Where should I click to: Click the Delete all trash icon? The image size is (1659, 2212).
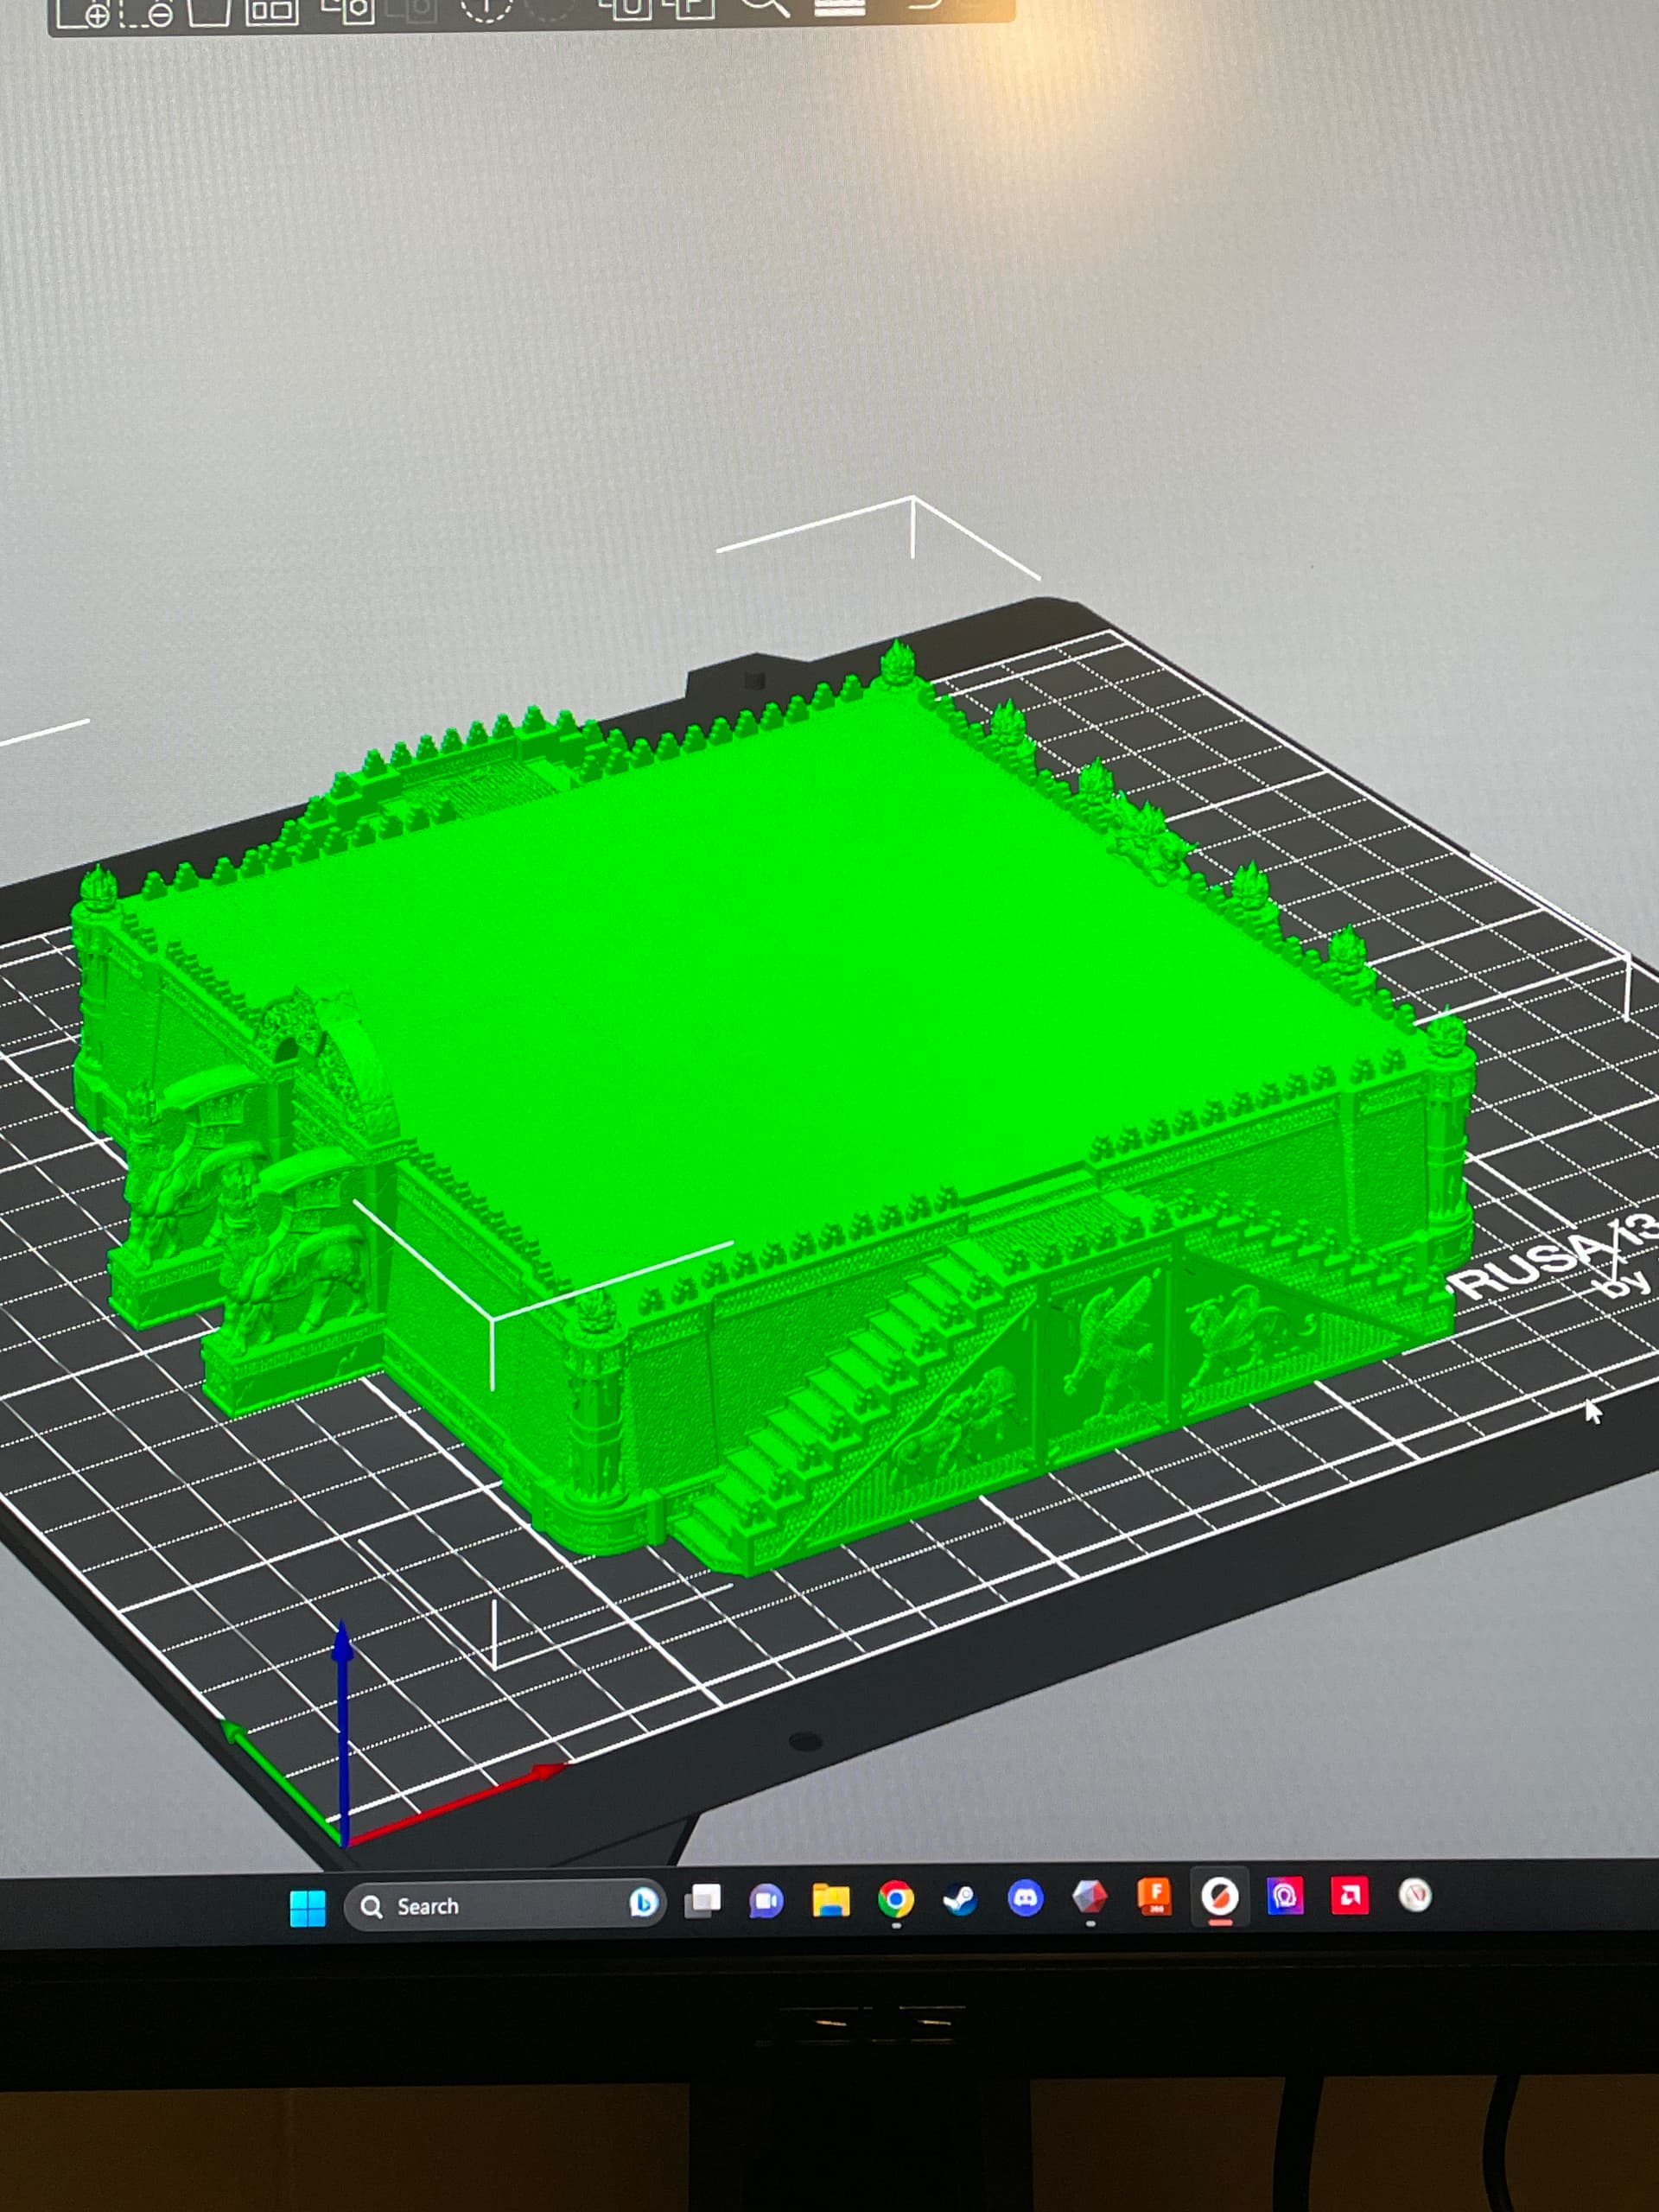(209, 10)
